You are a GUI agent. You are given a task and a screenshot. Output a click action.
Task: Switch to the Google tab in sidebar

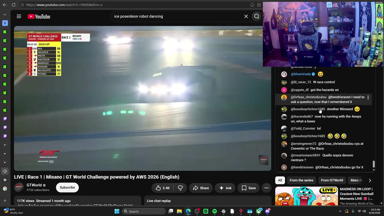coord(5,189)
